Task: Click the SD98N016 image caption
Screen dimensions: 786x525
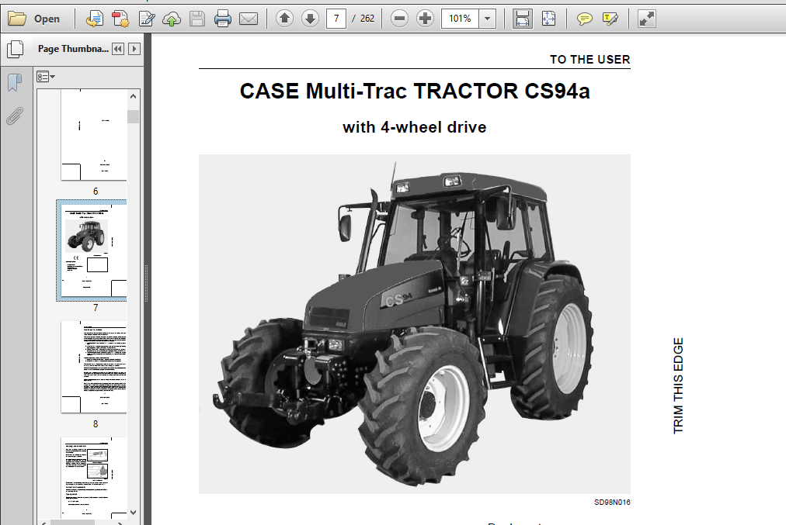Action: click(612, 502)
